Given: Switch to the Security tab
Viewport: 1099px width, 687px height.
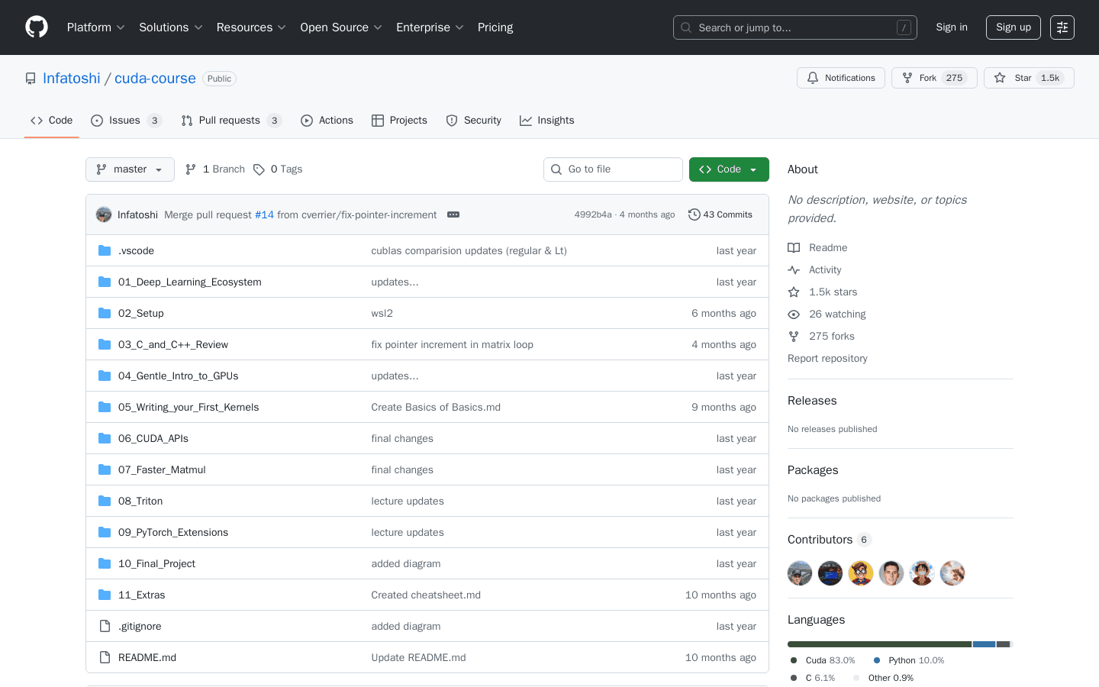Looking at the screenshot, I should point(473,121).
